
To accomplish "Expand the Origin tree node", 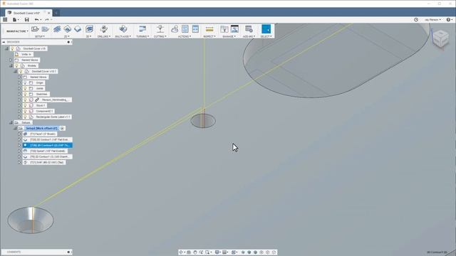I will (x=19, y=83).
